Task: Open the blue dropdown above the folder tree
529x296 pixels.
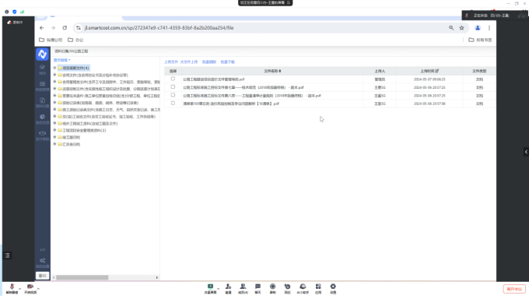Action: pos(61,60)
